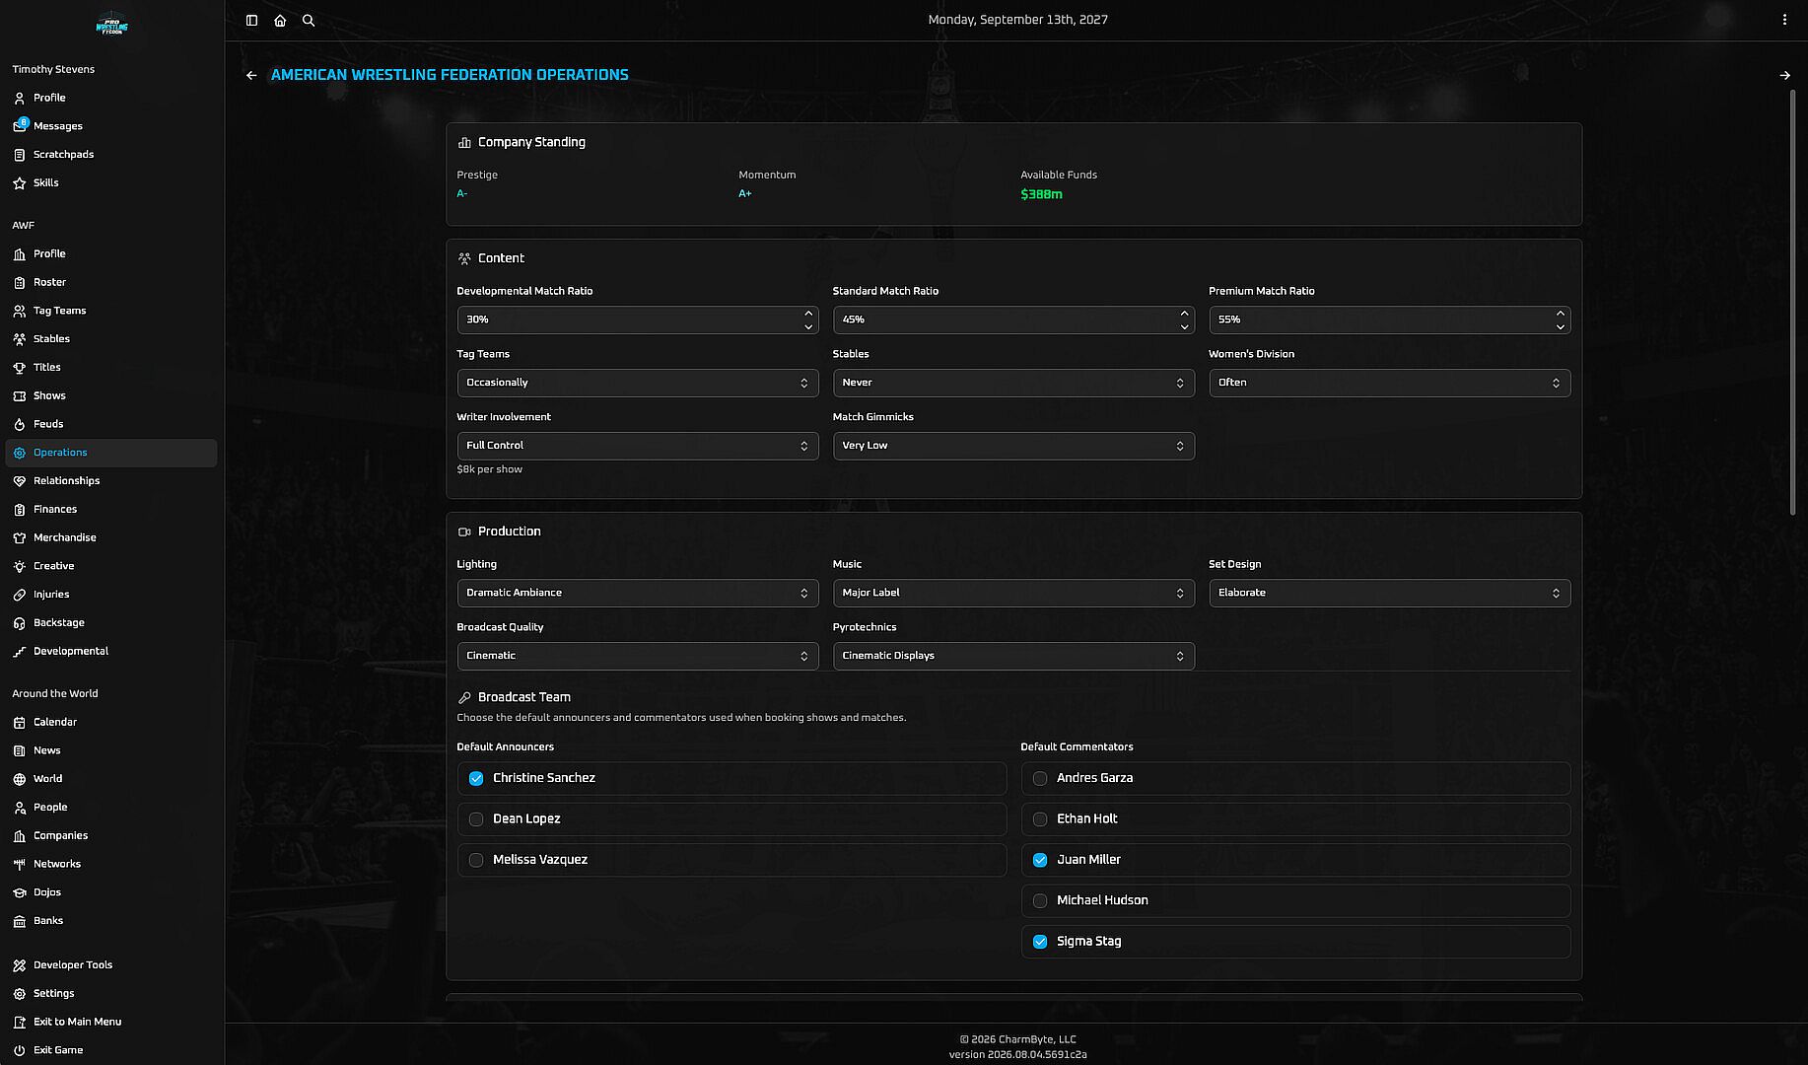Screen dimensions: 1808x1065
Task: Uncheck Christine Sanchez as default announcer
Action: [x=476, y=778]
